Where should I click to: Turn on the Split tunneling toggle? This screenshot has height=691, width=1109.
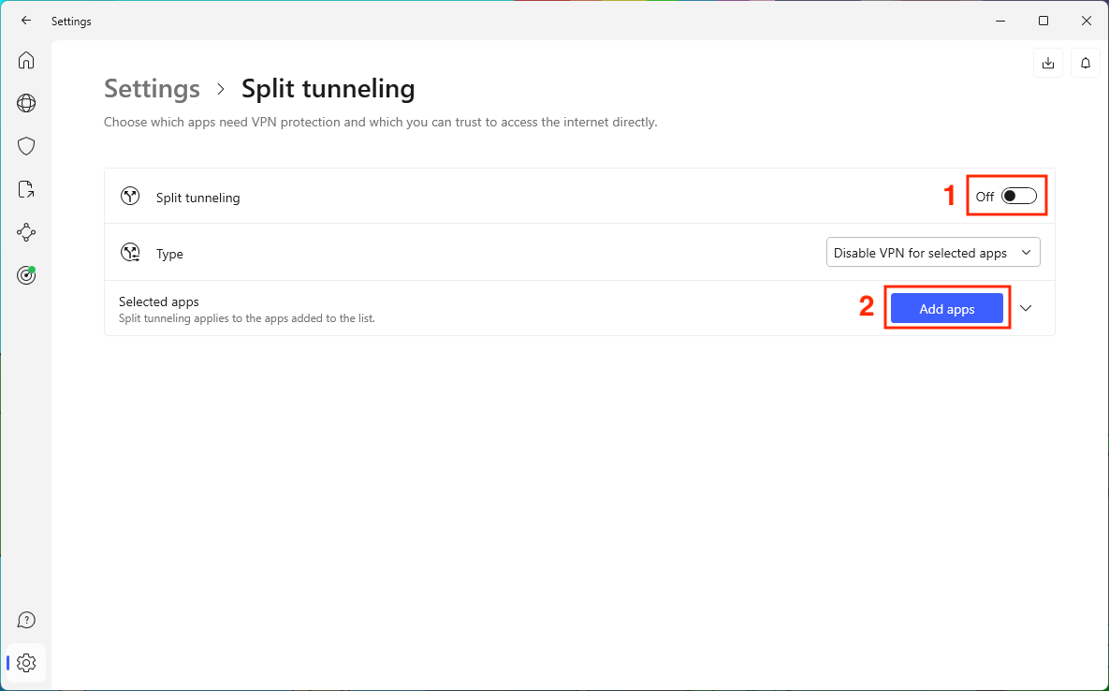(1018, 197)
